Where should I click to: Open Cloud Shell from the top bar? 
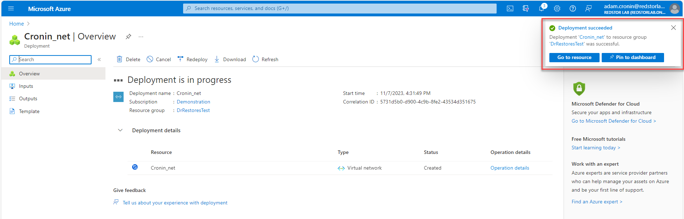tap(510, 9)
